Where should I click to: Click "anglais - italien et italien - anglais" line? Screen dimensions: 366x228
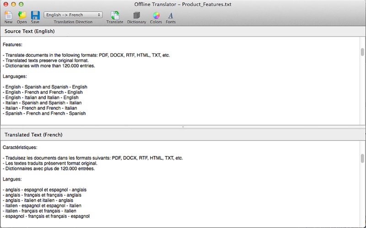(x=38, y=200)
